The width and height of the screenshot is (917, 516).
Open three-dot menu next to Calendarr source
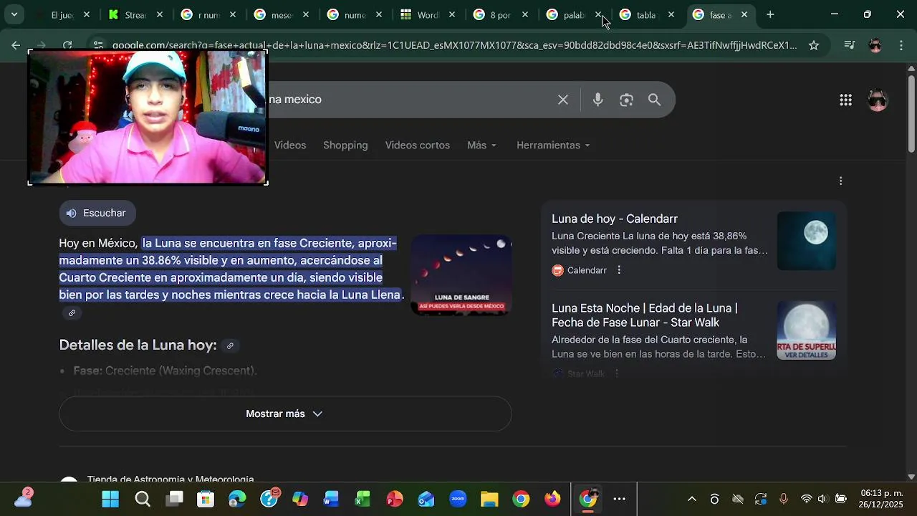pyautogui.click(x=619, y=270)
